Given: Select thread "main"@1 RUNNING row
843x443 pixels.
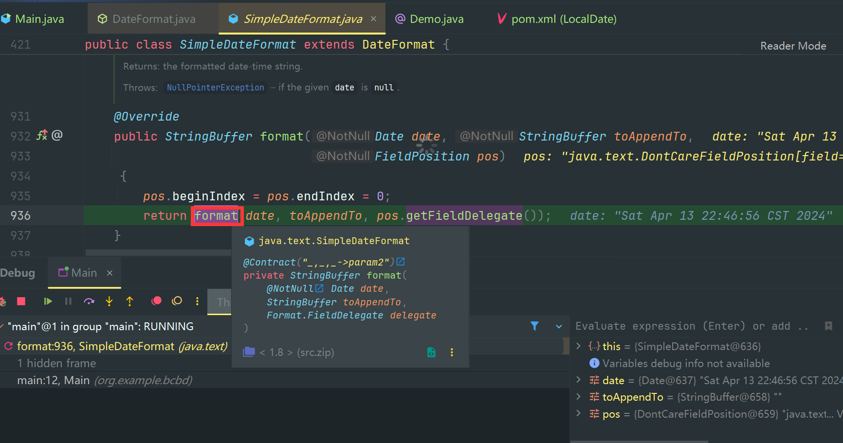Looking at the screenshot, I should (100, 326).
